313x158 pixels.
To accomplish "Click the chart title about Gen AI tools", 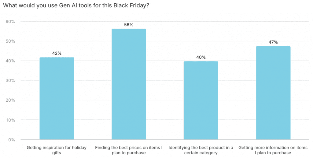I will pos(76,6).
